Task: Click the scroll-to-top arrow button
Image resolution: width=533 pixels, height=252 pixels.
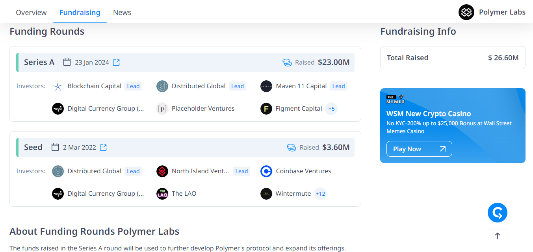Action: coord(498,236)
